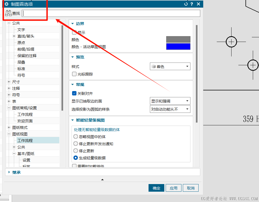This screenshot has height=202, width=259.
Task: Open the 显示和强调 dropdown
Action: (170, 101)
